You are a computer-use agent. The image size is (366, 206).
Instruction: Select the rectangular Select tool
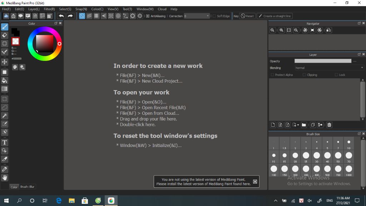4,99
